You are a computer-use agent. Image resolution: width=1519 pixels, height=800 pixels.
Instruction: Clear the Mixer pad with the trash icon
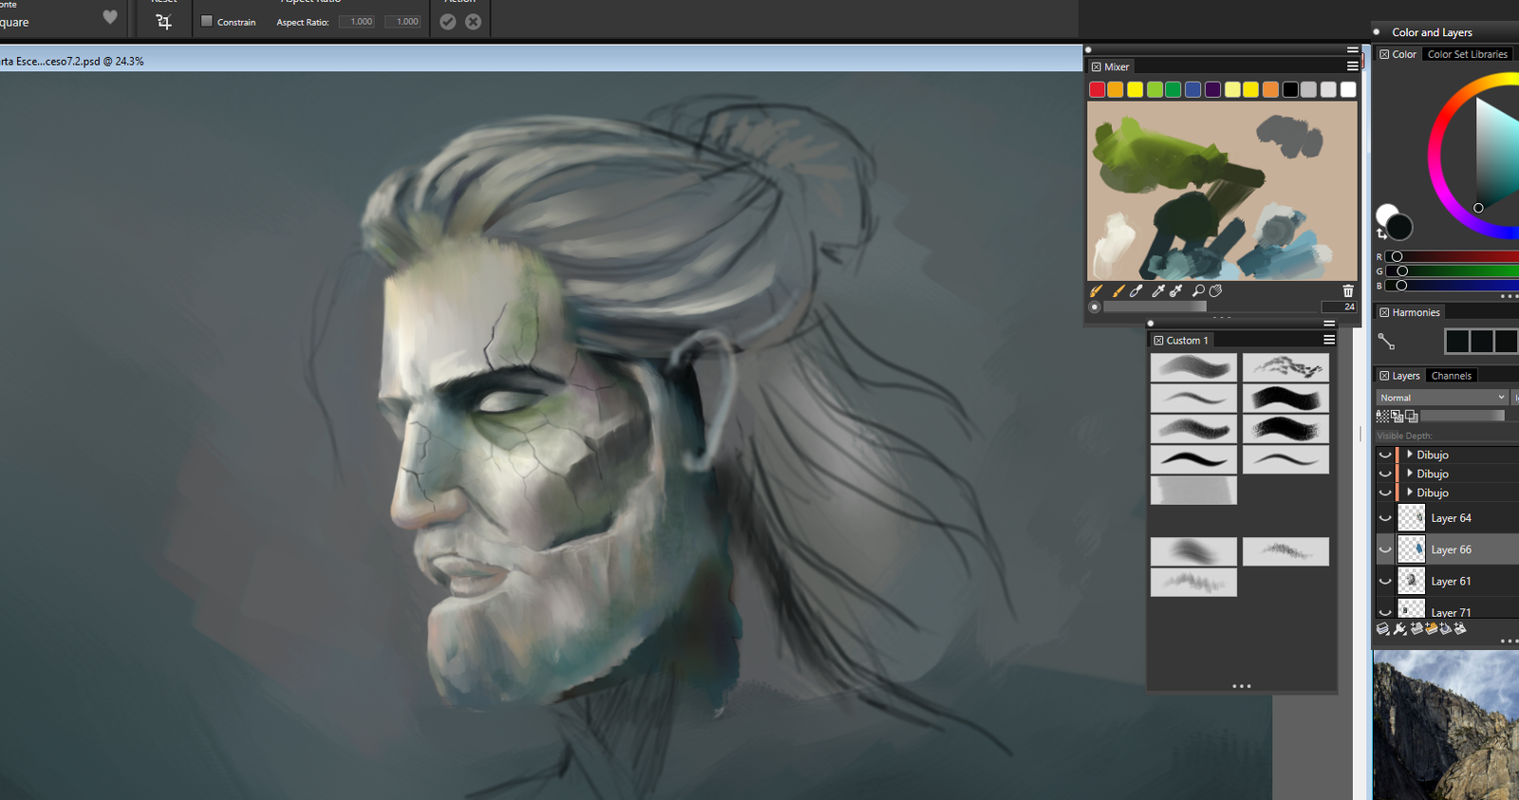click(x=1348, y=291)
